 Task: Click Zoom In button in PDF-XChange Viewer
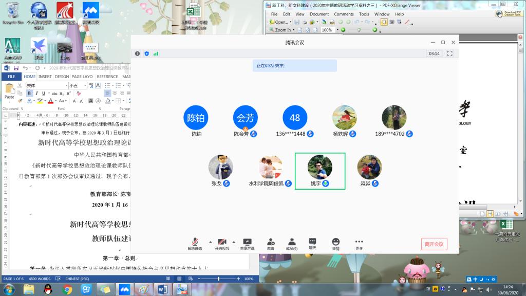(280, 30)
